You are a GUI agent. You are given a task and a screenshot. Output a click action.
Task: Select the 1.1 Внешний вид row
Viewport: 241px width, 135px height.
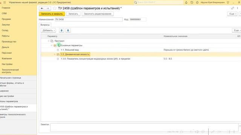[141, 50]
